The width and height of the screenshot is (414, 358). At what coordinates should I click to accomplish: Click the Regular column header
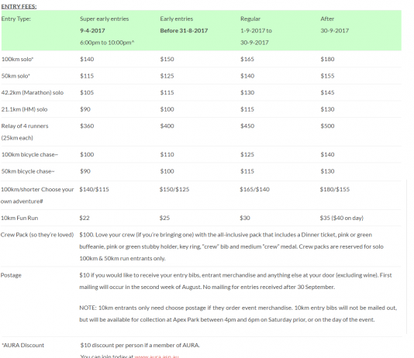[x=250, y=19]
